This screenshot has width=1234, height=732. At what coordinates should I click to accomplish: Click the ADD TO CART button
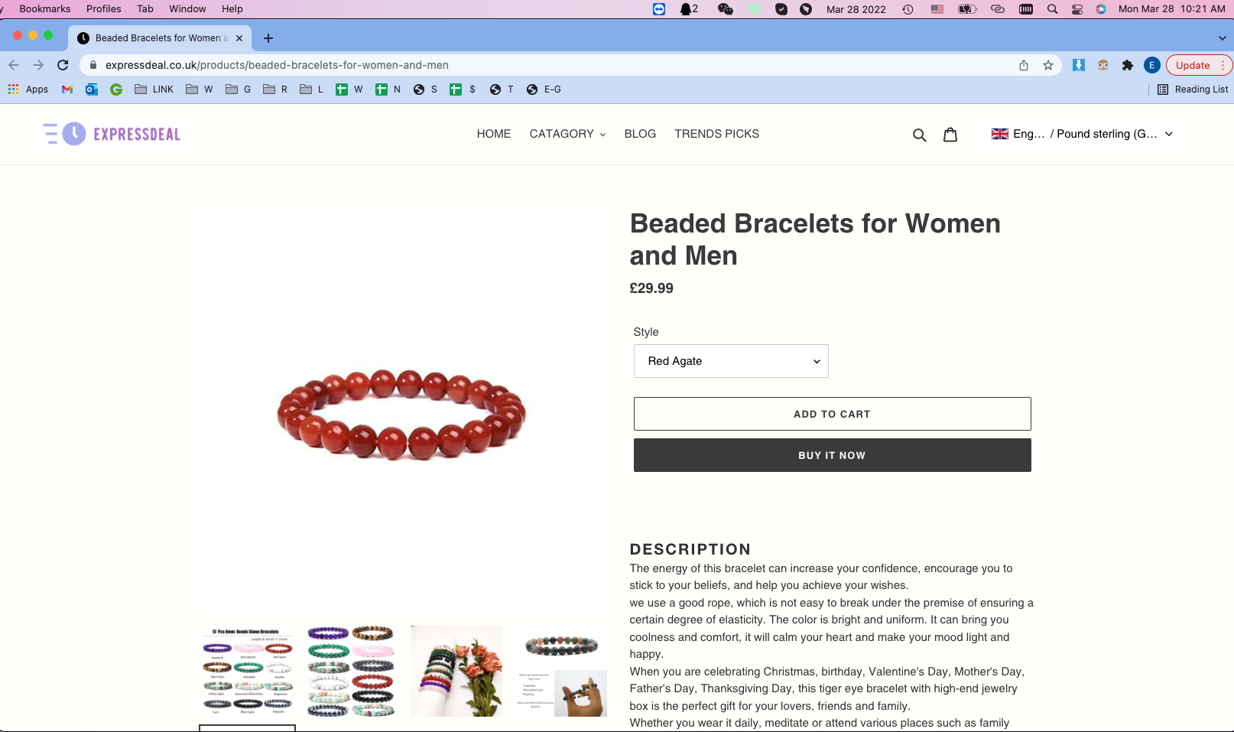832,414
